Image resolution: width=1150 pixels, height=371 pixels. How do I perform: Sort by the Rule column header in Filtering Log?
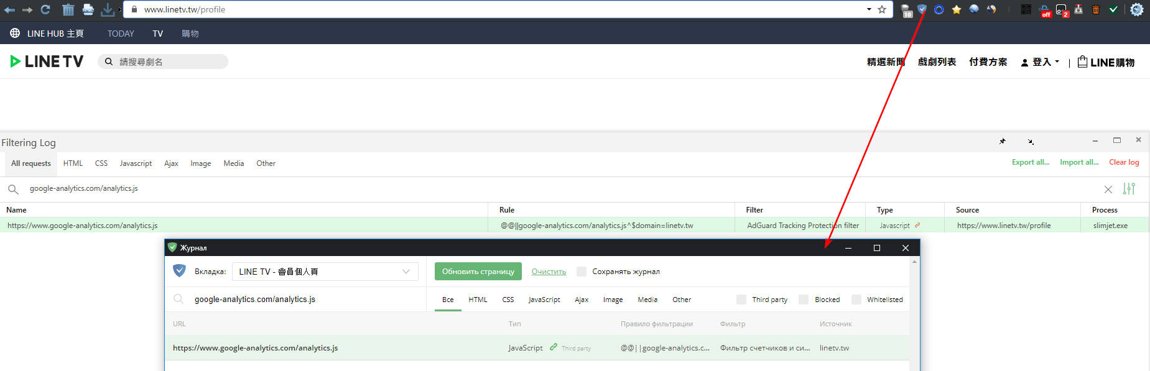point(507,210)
